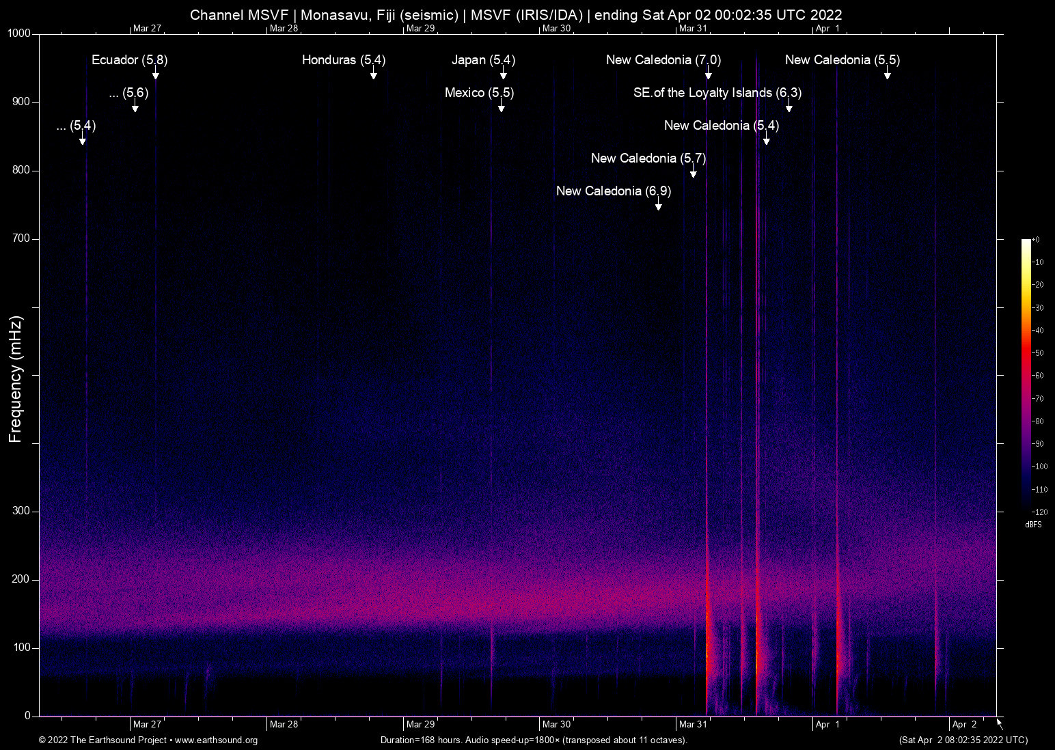Click the 1000 tick on frequency axis

pos(19,33)
